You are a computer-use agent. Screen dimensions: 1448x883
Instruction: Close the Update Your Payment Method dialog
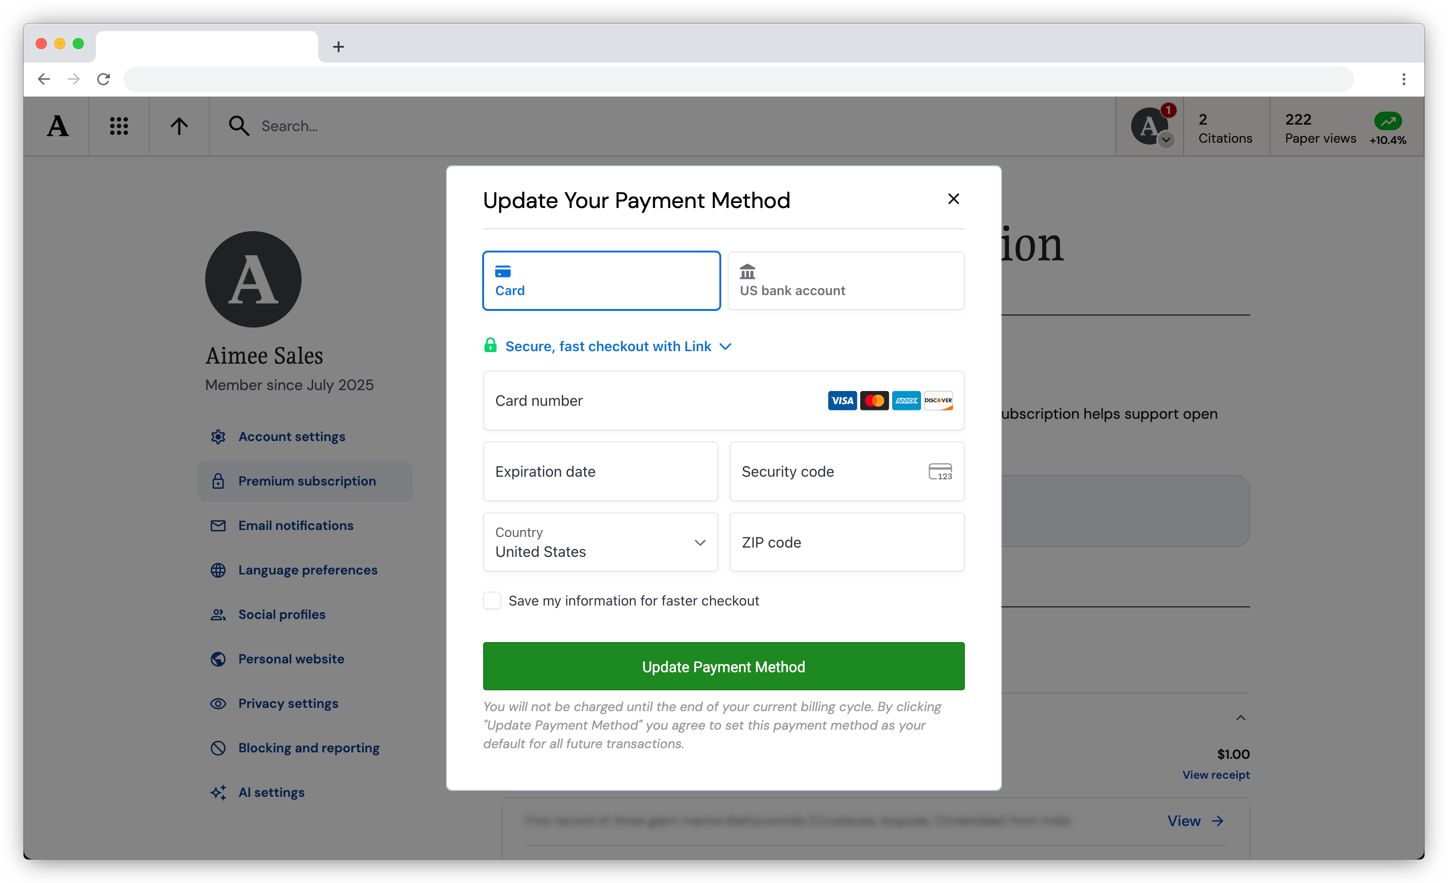click(x=953, y=199)
